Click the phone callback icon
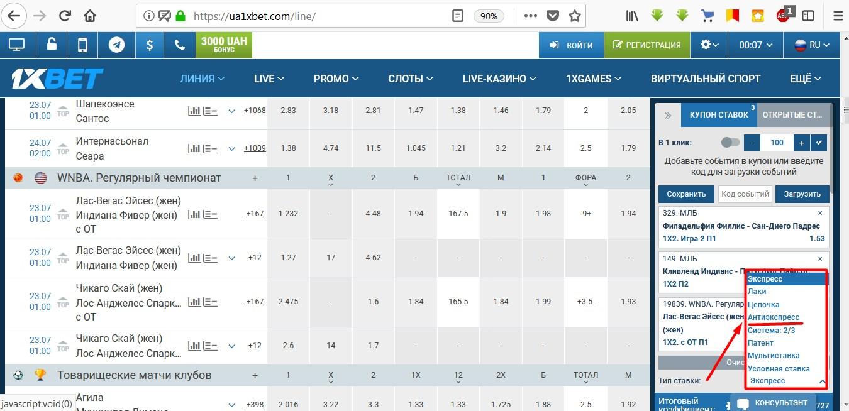Screen dimensions: 849x411 pyautogui.click(x=180, y=45)
